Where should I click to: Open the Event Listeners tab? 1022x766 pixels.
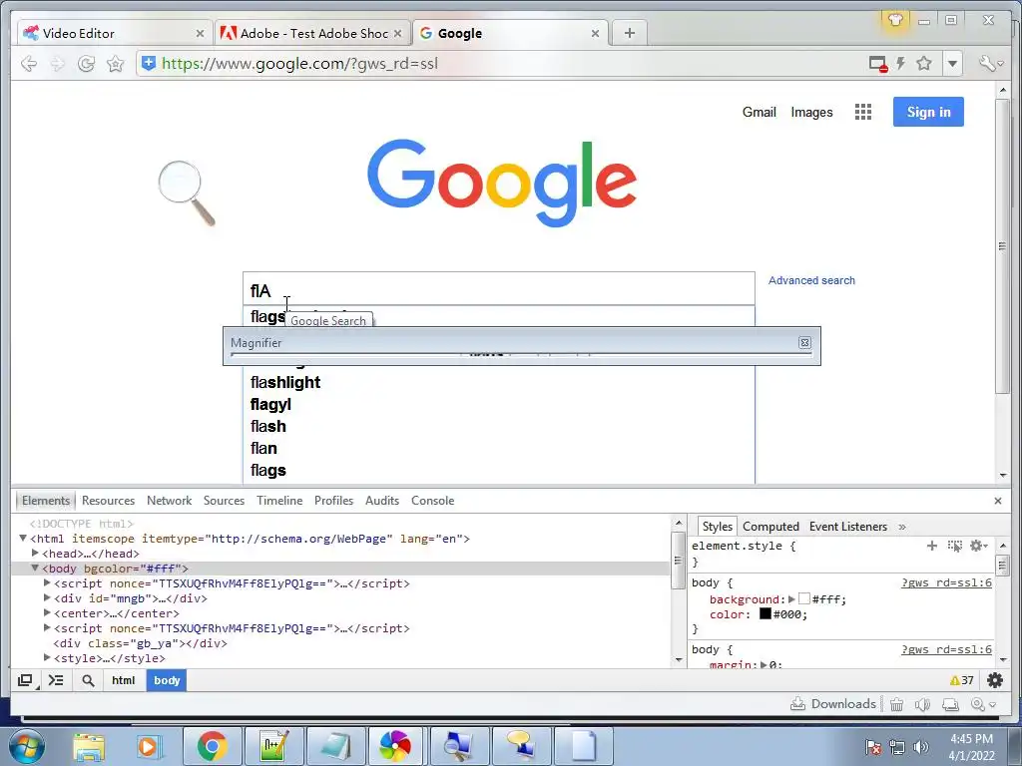coord(848,527)
